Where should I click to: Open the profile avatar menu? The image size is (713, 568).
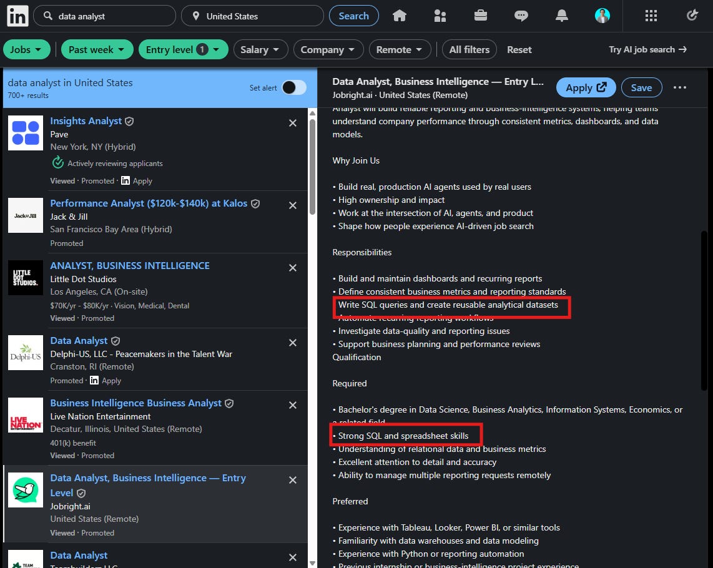point(602,16)
